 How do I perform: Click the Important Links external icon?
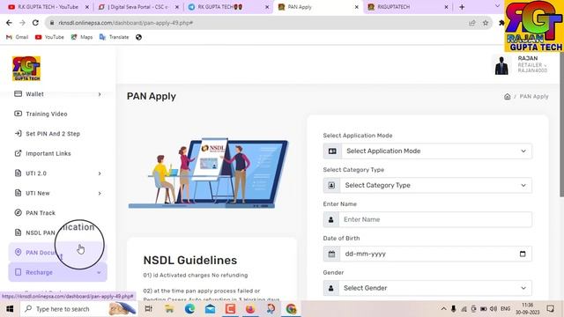pos(18,153)
